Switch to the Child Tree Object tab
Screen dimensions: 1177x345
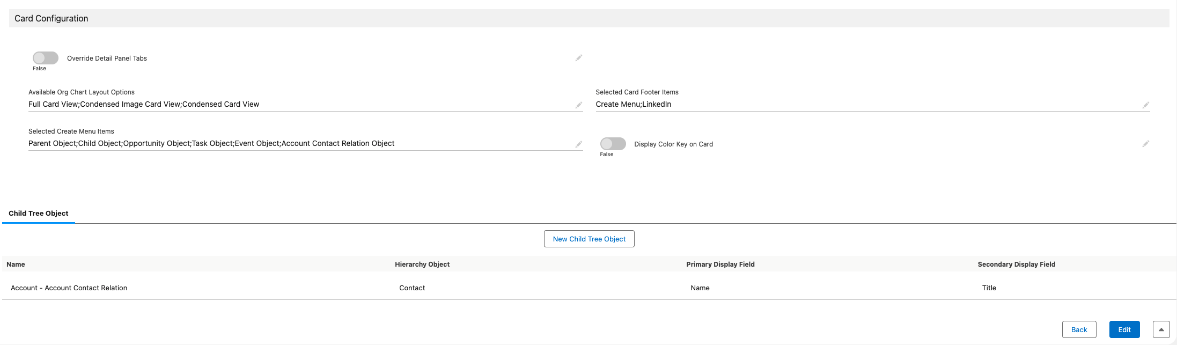coord(39,214)
